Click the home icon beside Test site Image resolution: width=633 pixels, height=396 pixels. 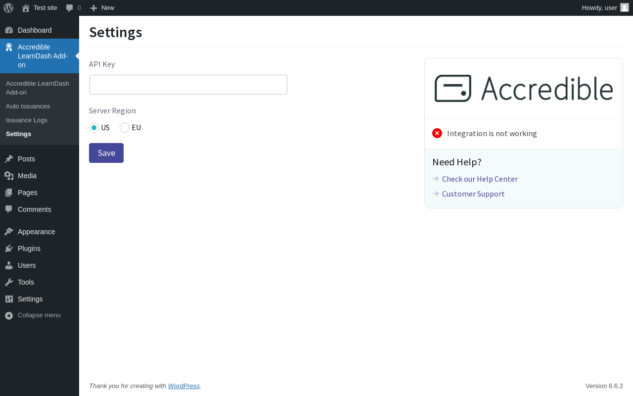(x=26, y=8)
